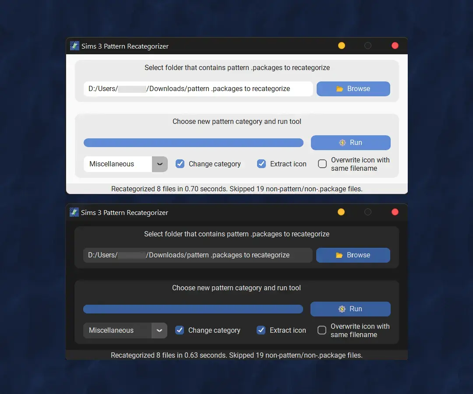Minimize dark window with yellow button
This screenshot has width=473, height=394.
coord(341,212)
